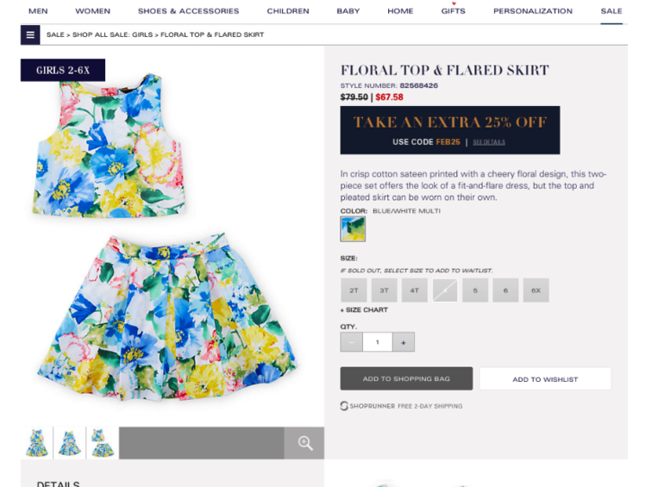Screen dimensions: 664x487
Task: Open the hamburger menu icon beside breadcrumb
Action: pyautogui.click(x=30, y=34)
